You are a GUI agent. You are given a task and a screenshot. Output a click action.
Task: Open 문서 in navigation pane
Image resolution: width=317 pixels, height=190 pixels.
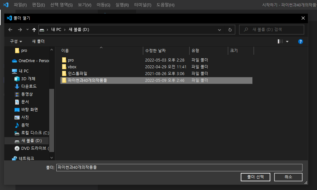click(x=25, y=102)
